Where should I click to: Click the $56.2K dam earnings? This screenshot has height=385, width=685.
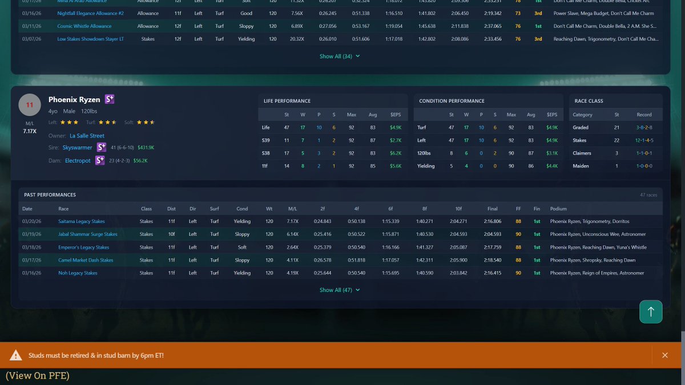point(140,161)
